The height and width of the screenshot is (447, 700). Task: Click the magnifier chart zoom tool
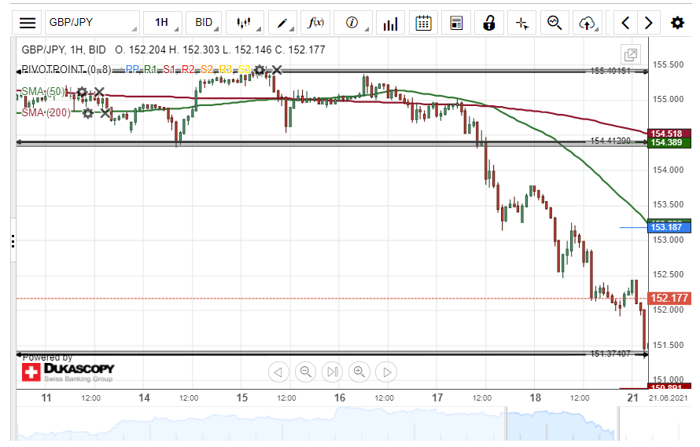click(555, 23)
